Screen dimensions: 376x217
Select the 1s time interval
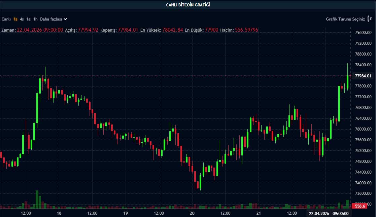coord(15,19)
